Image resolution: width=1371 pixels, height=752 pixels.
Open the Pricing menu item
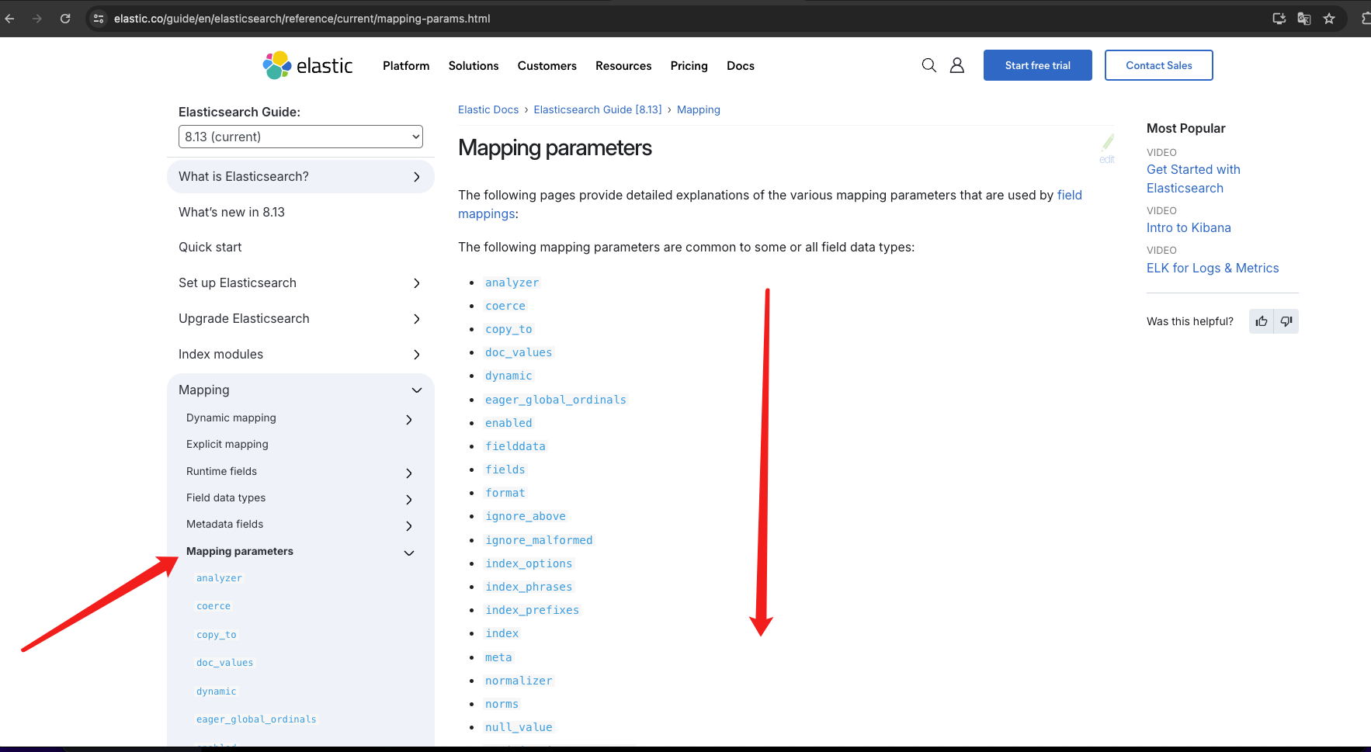pyautogui.click(x=689, y=66)
